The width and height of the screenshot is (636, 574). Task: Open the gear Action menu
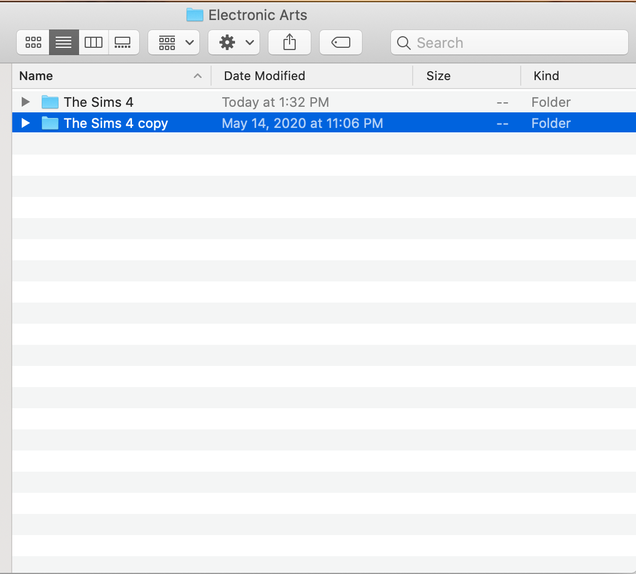234,42
